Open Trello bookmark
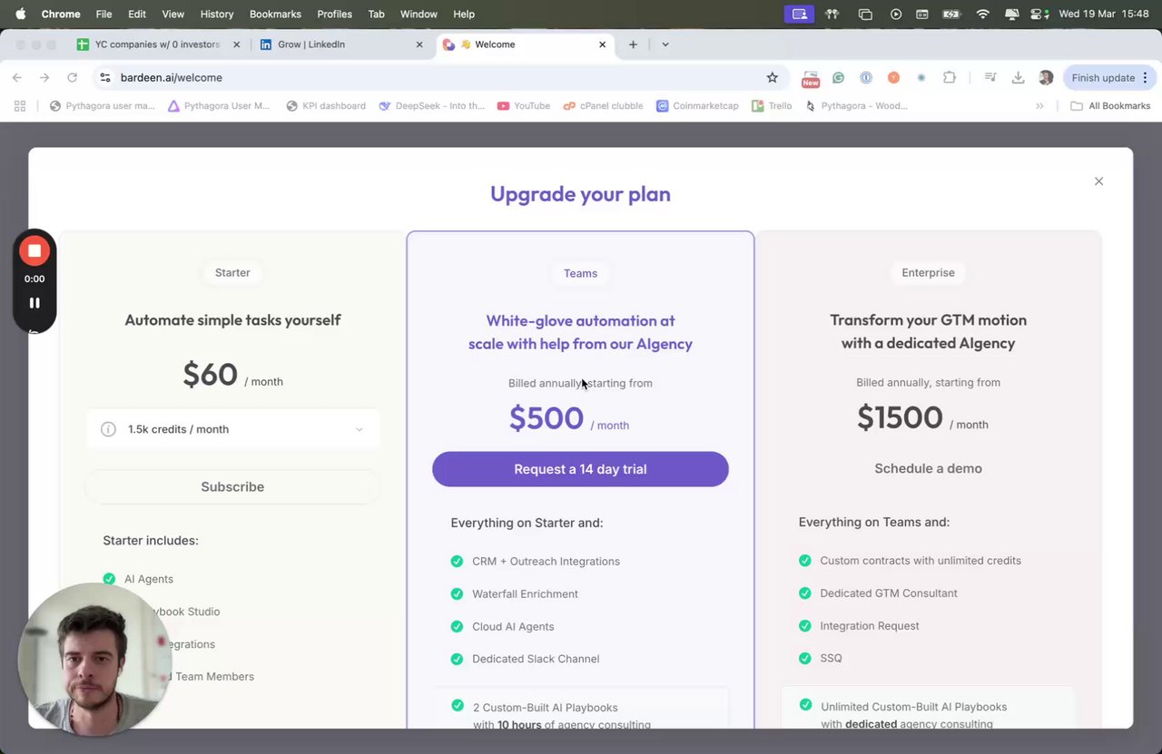The image size is (1162, 754). coord(772,106)
